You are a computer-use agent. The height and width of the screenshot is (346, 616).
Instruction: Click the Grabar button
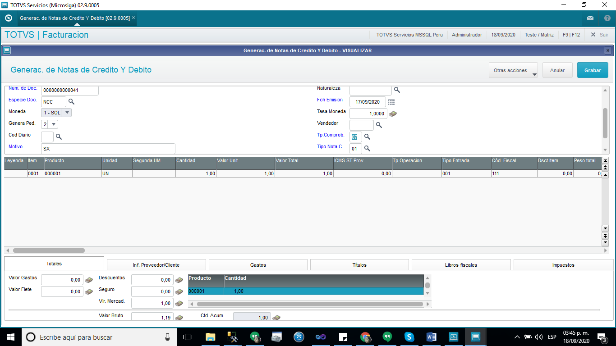pyautogui.click(x=593, y=70)
